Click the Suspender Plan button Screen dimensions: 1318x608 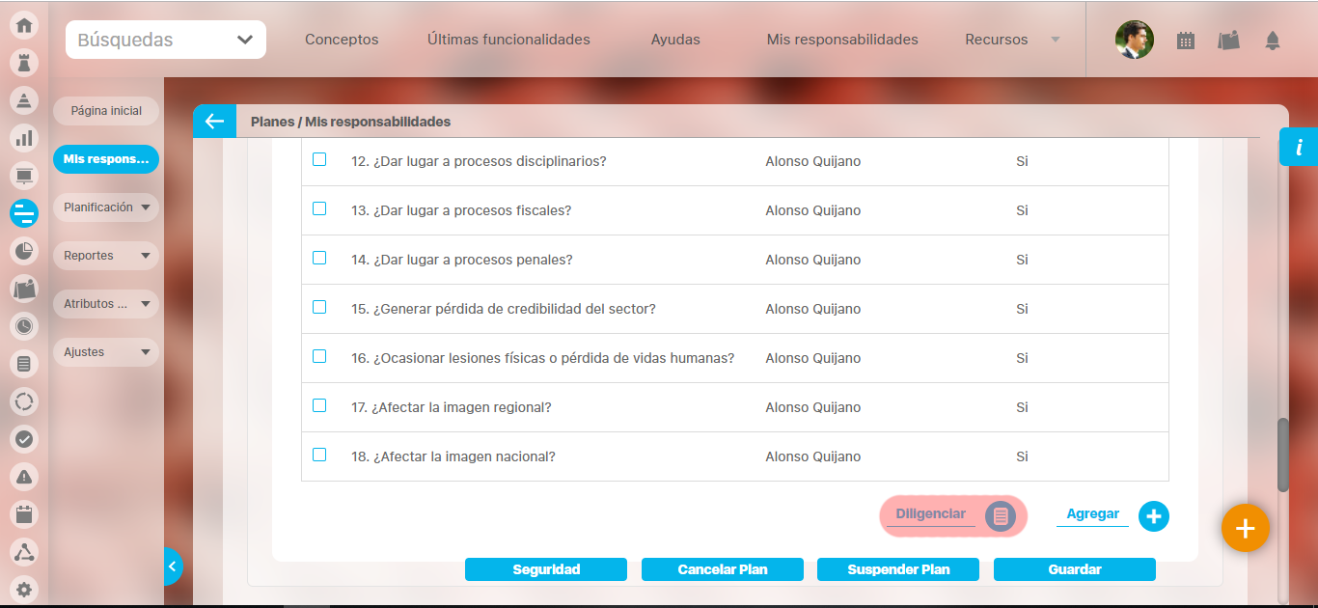coord(898,569)
